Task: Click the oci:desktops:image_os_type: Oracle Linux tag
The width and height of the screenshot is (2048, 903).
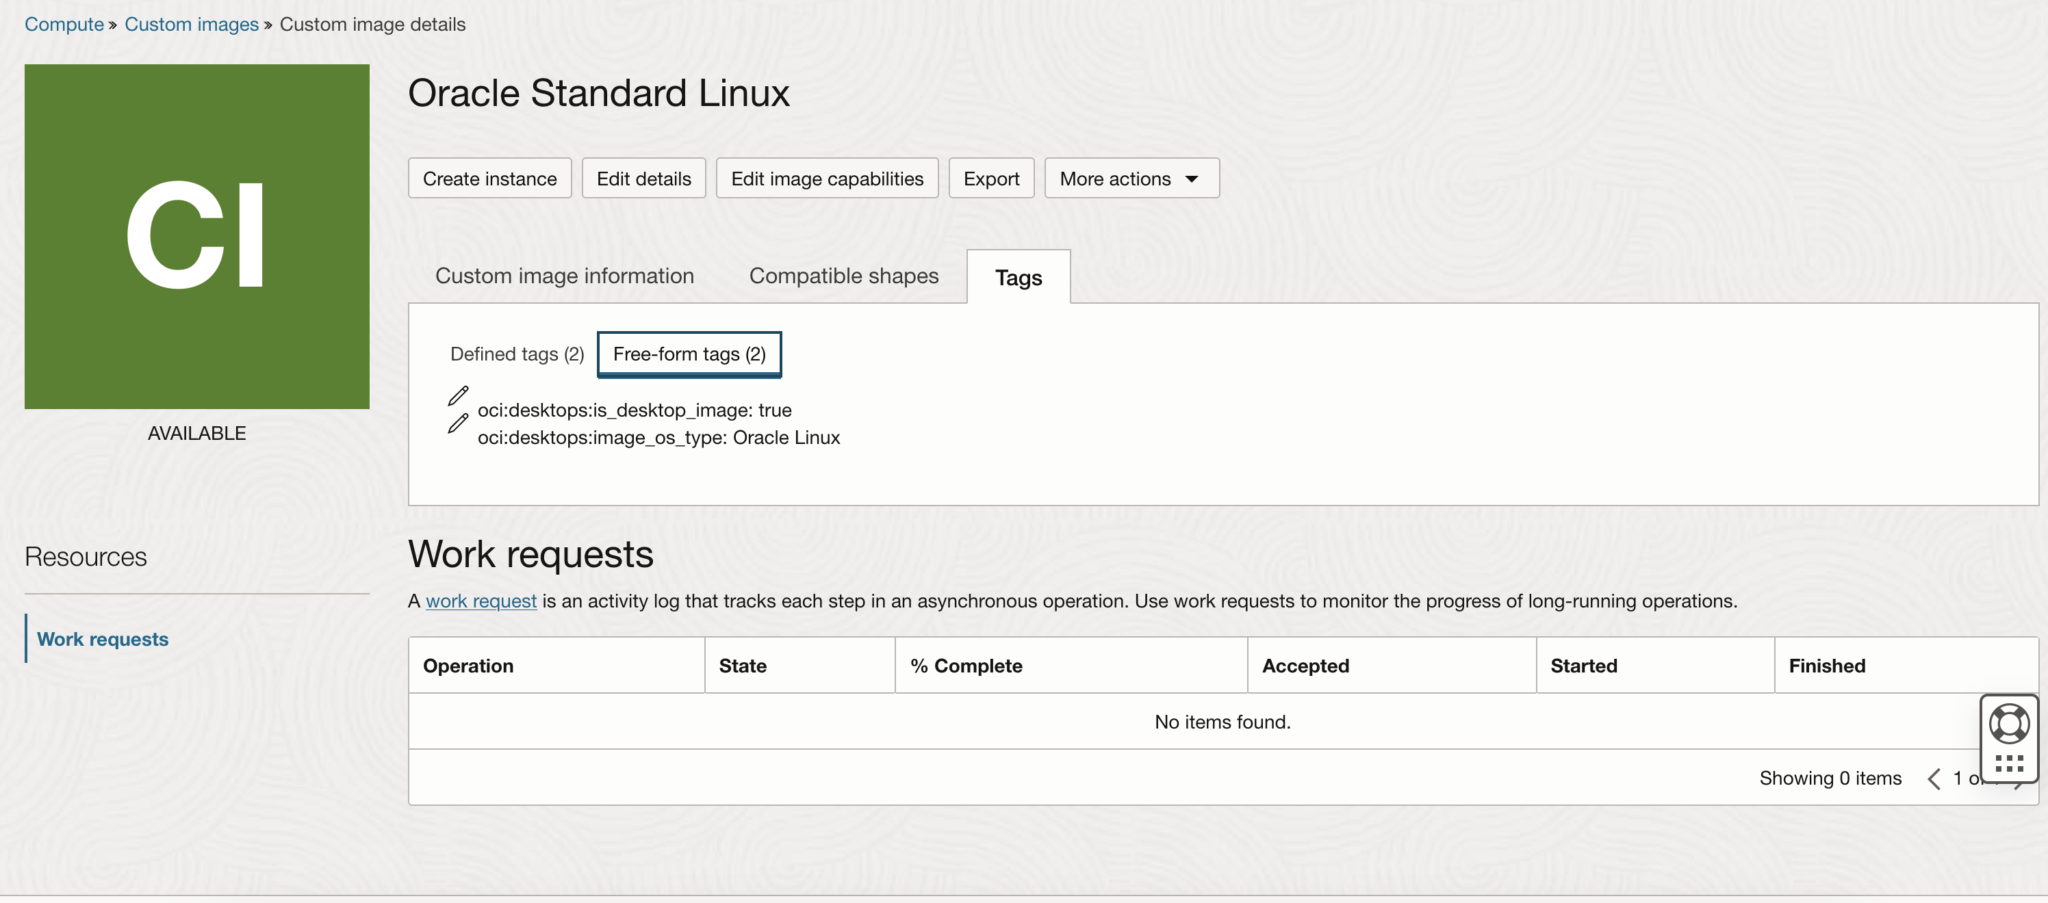Action: (658, 438)
